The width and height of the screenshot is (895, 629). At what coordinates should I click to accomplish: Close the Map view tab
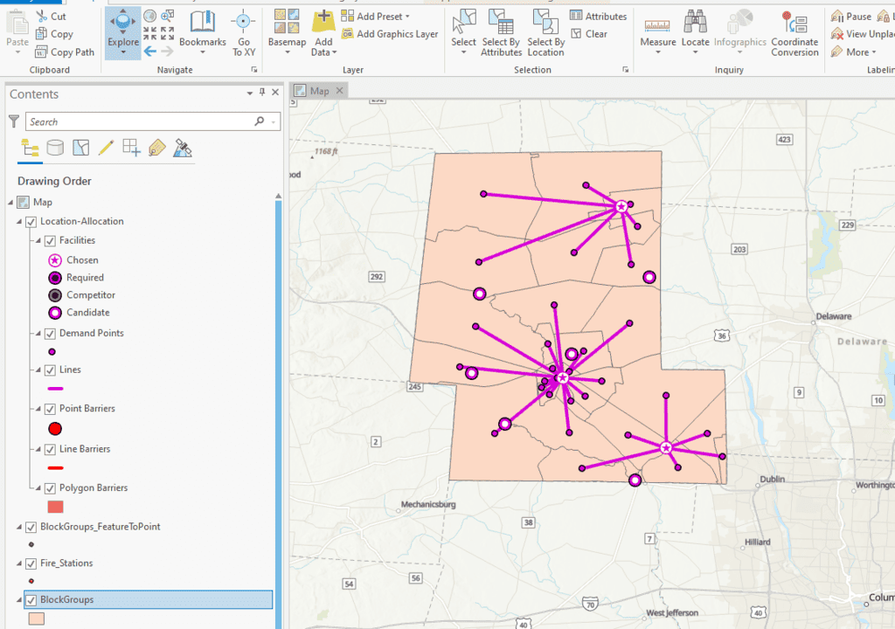pyautogui.click(x=340, y=91)
